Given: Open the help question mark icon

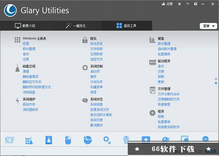Looking at the screenshot, I should tap(196, 4).
